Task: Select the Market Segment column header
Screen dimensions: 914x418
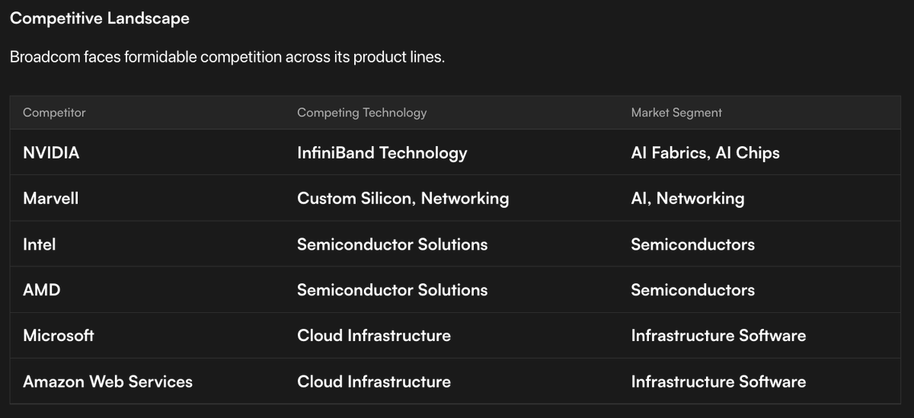Action: [676, 113]
